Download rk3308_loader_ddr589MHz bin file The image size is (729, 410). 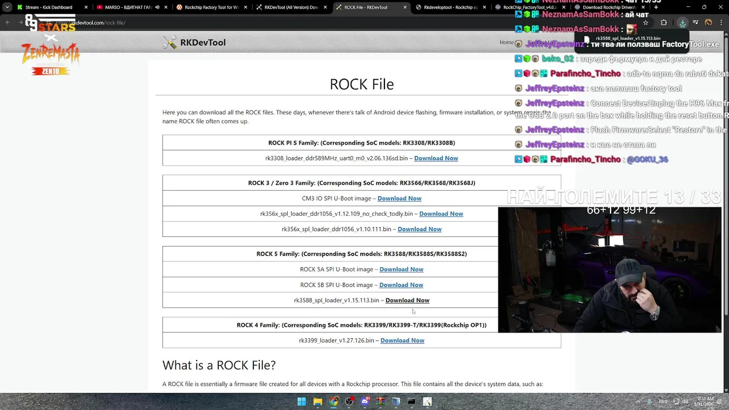tap(436, 158)
